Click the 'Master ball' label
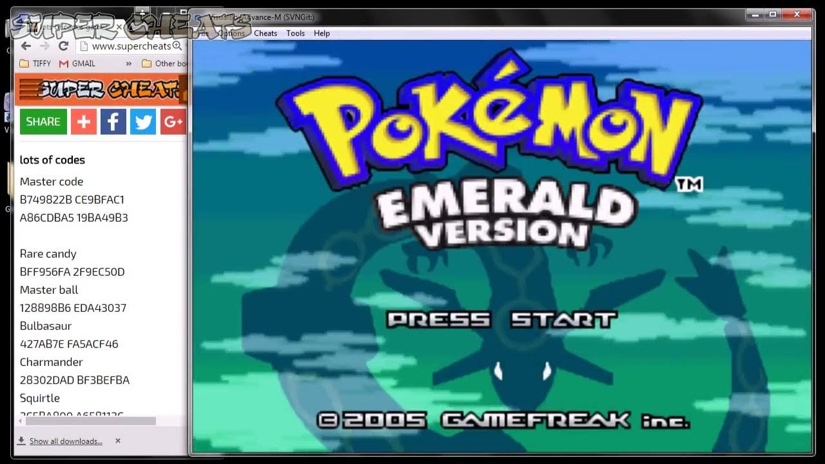Screen dimensions: 825x464 [x=49, y=290]
